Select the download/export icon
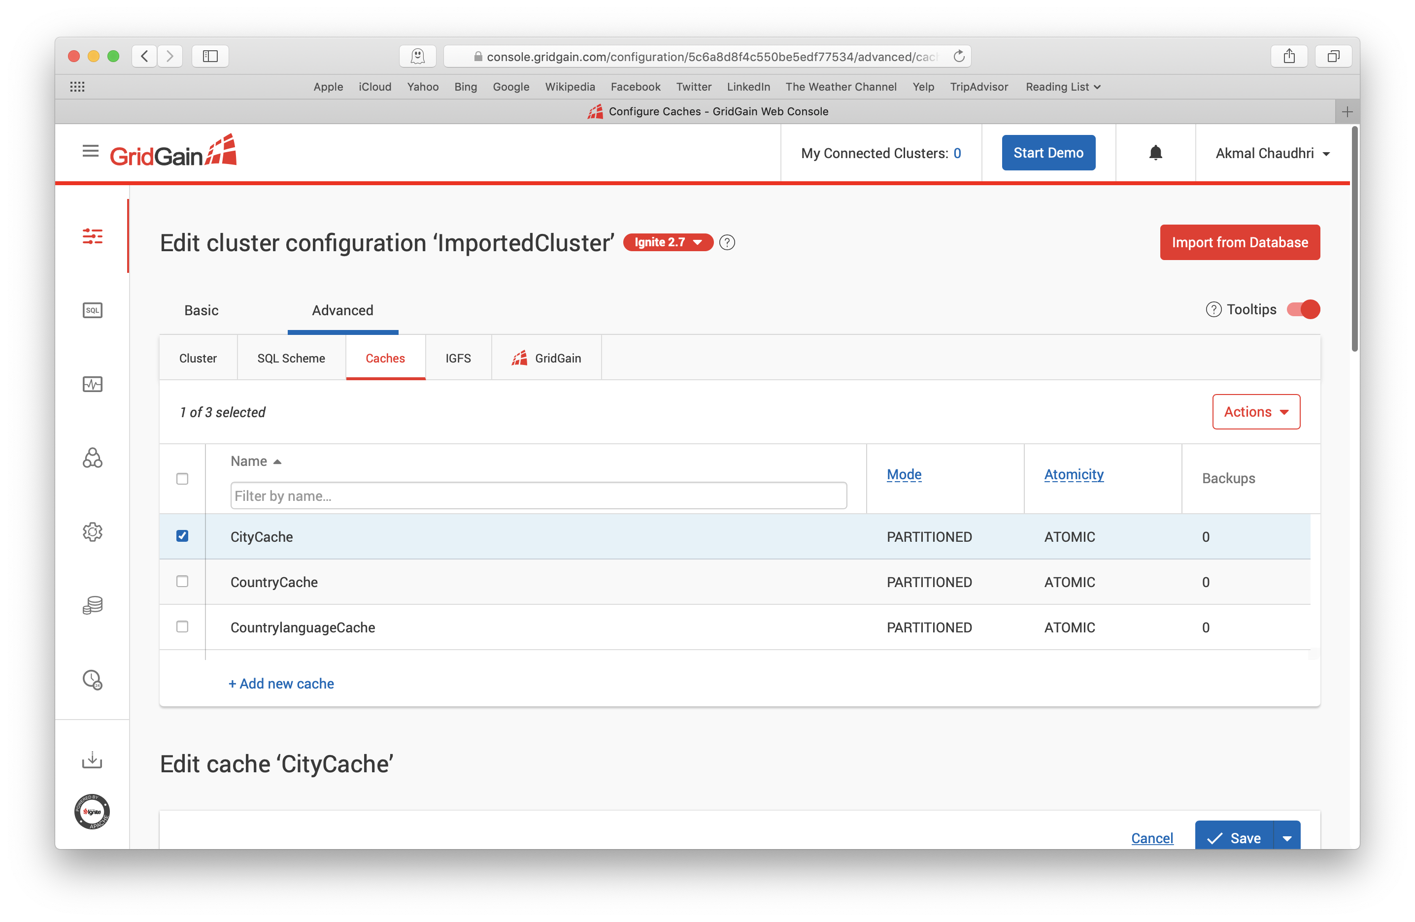This screenshot has height=922, width=1415. tap(92, 760)
